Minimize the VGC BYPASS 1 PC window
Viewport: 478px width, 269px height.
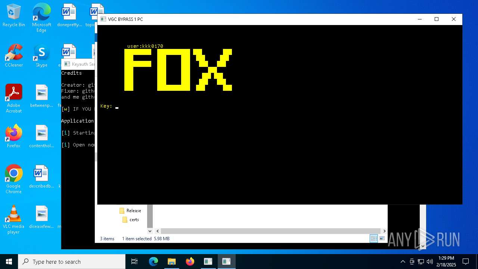coord(420,19)
